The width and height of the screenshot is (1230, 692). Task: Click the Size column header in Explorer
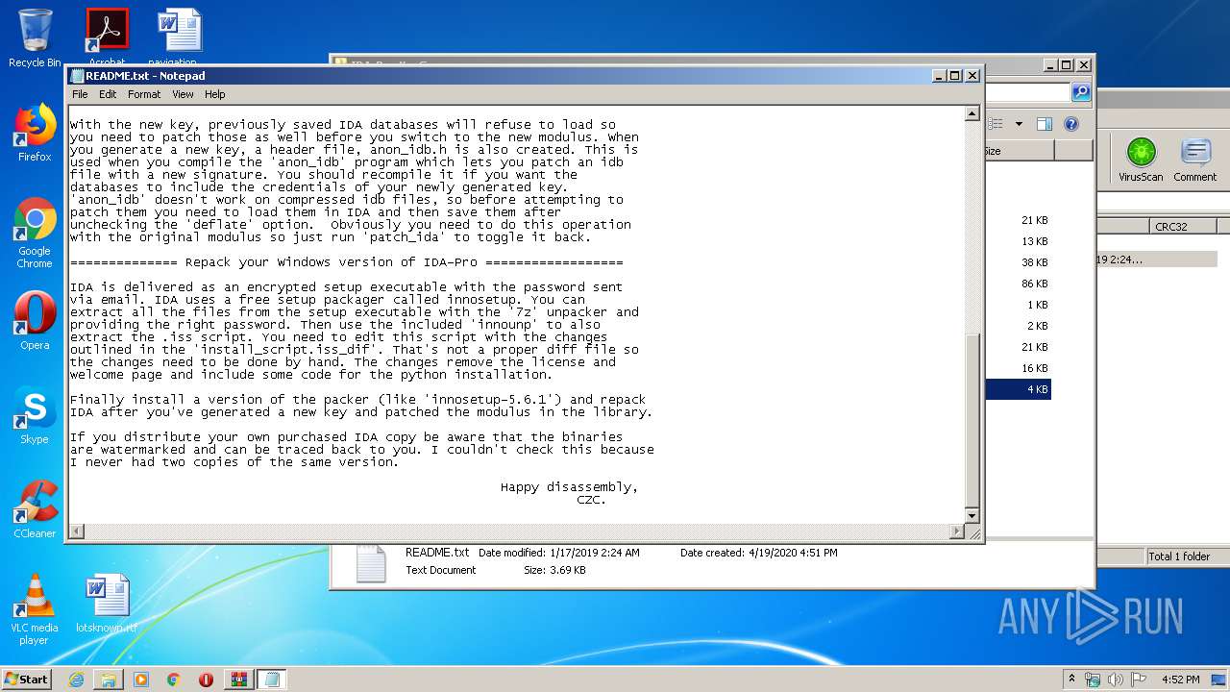pos(1019,151)
